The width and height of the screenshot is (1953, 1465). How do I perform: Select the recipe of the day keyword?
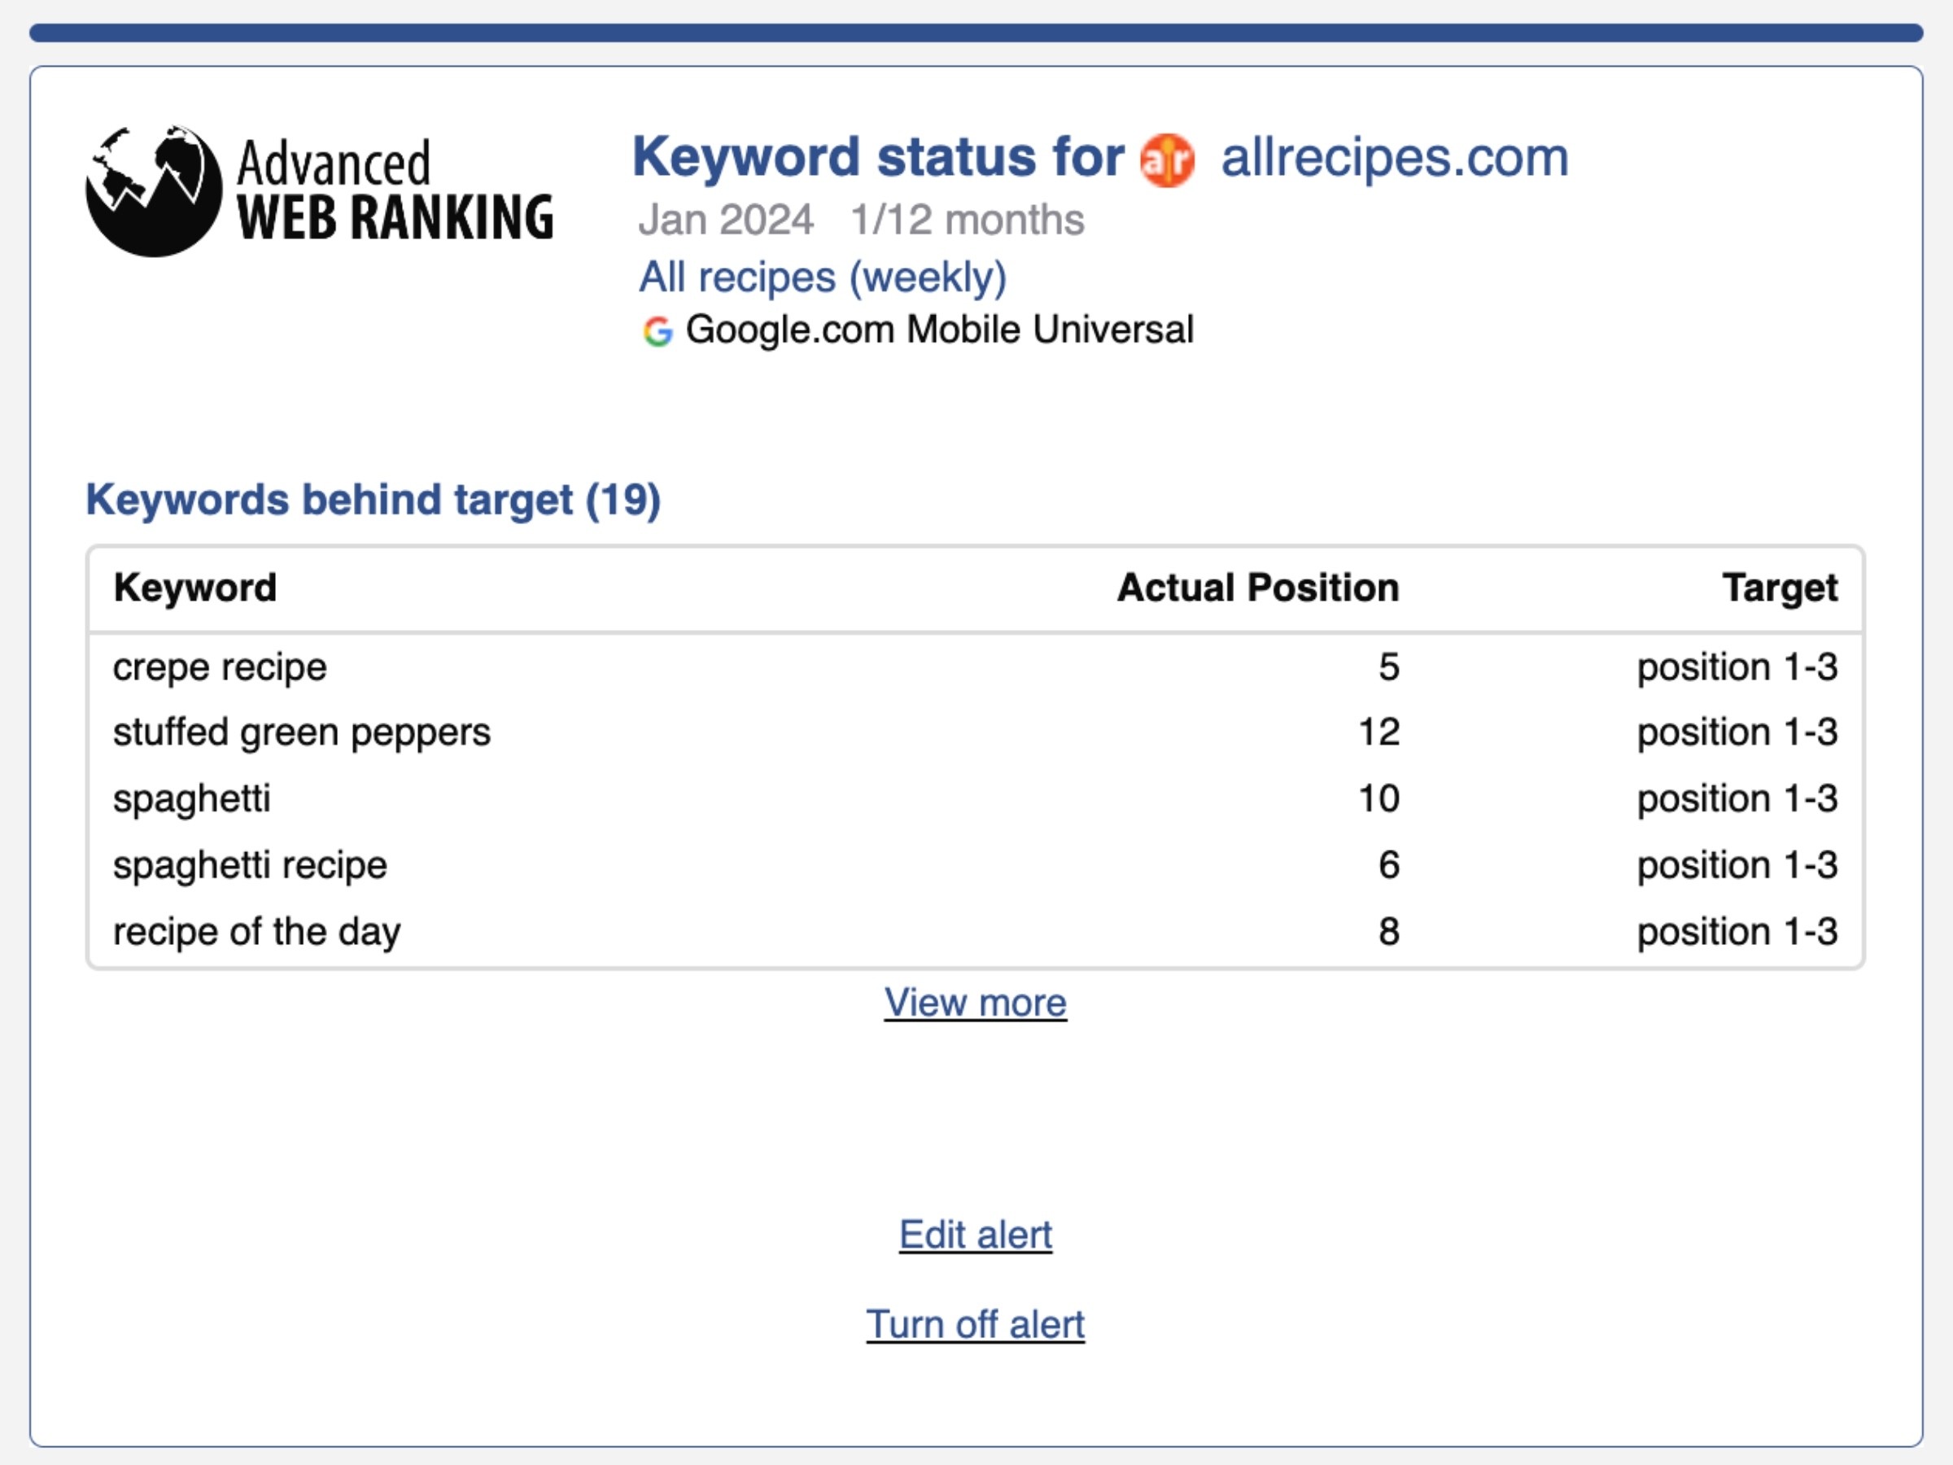point(257,932)
